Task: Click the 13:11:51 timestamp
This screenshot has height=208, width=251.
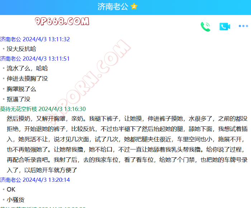Action: point(46,59)
